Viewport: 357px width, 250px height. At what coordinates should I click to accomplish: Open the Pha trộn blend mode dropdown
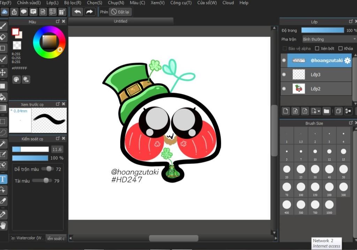[x=329, y=39]
